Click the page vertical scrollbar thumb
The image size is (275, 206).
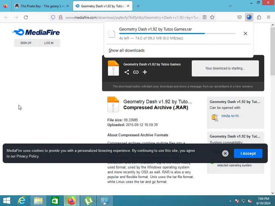(273, 51)
